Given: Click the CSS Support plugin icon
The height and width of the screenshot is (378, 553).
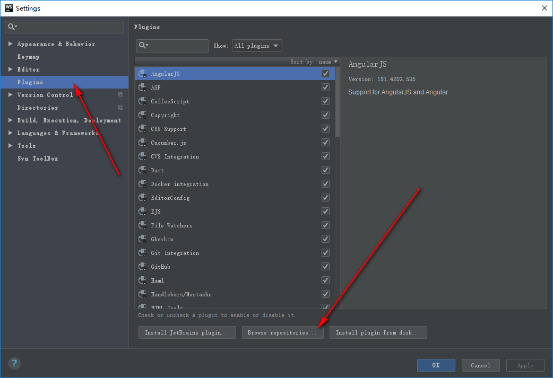Looking at the screenshot, I should point(142,129).
